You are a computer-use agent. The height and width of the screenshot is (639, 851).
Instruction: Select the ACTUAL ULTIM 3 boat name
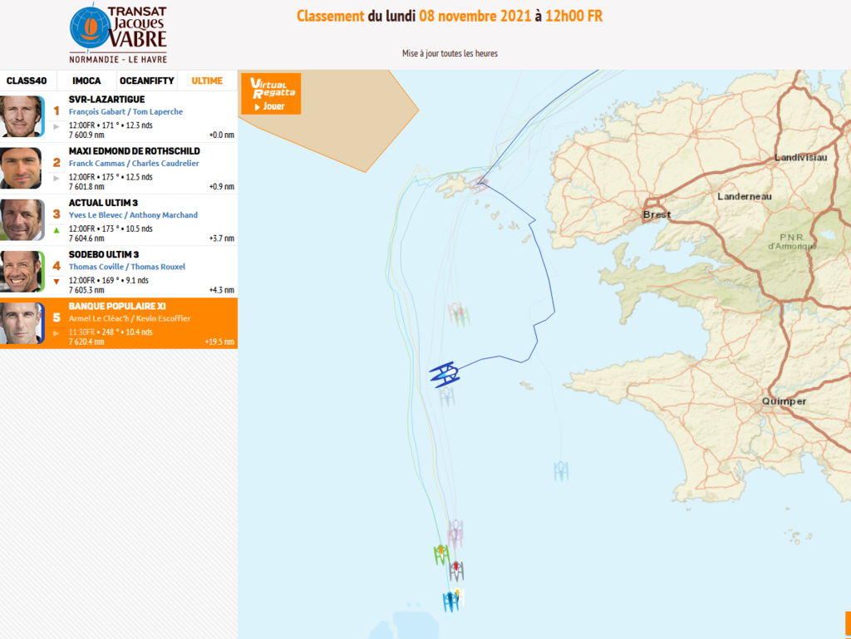103,203
